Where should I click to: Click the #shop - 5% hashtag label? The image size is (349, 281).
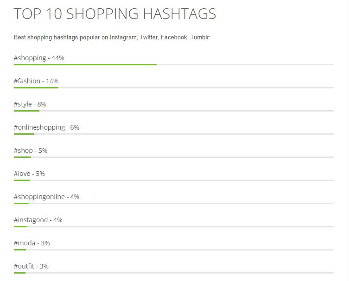click(31, 150)
